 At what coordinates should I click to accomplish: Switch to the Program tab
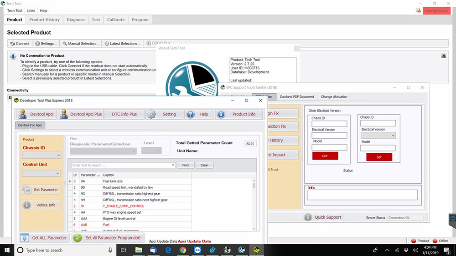140,20
